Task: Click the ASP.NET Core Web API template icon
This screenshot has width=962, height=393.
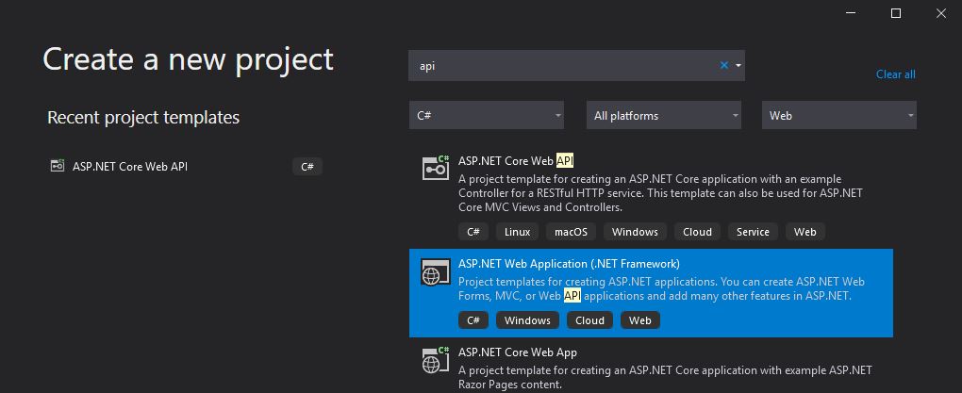Action: click(x=436, y=167)
